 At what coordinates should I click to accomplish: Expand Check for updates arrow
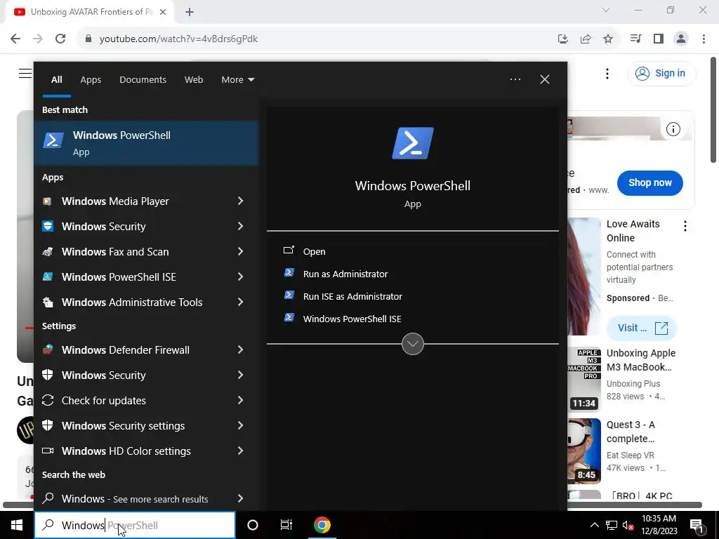point(240,400)
